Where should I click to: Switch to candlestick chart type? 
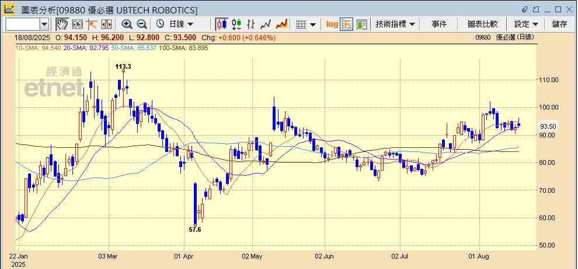click(221, 24)
